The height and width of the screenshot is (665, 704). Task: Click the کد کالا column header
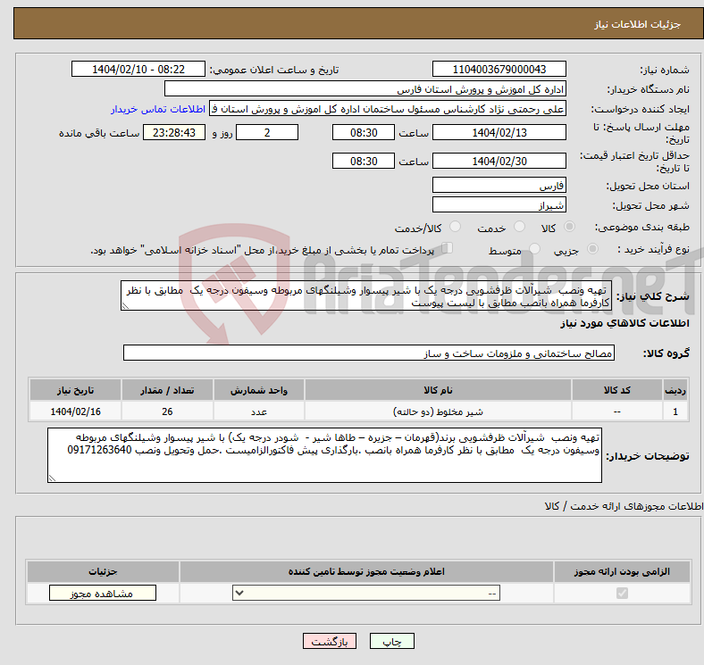point(617,390)
